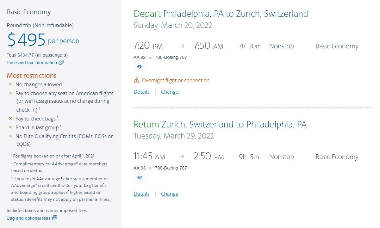Click the $495 per person price
The image size is (380, 228).
(43, 40)
